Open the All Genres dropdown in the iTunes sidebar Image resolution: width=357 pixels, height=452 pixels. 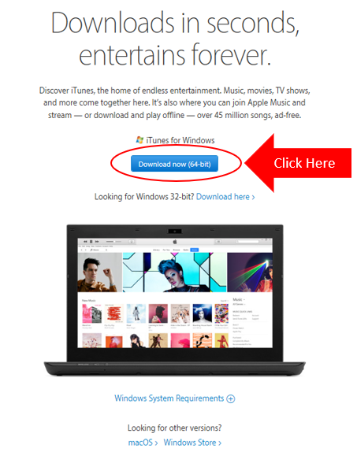click(x=239, y=304)
